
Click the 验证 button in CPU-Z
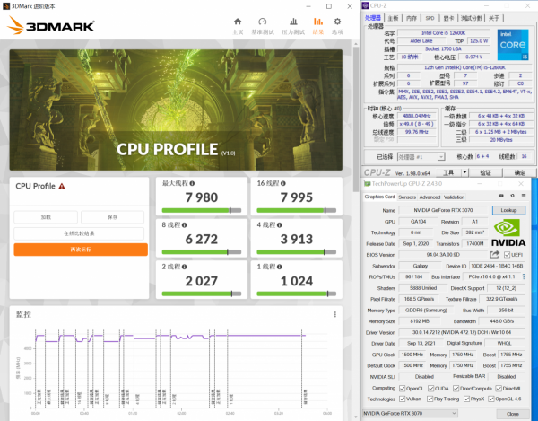coord(485,172)
